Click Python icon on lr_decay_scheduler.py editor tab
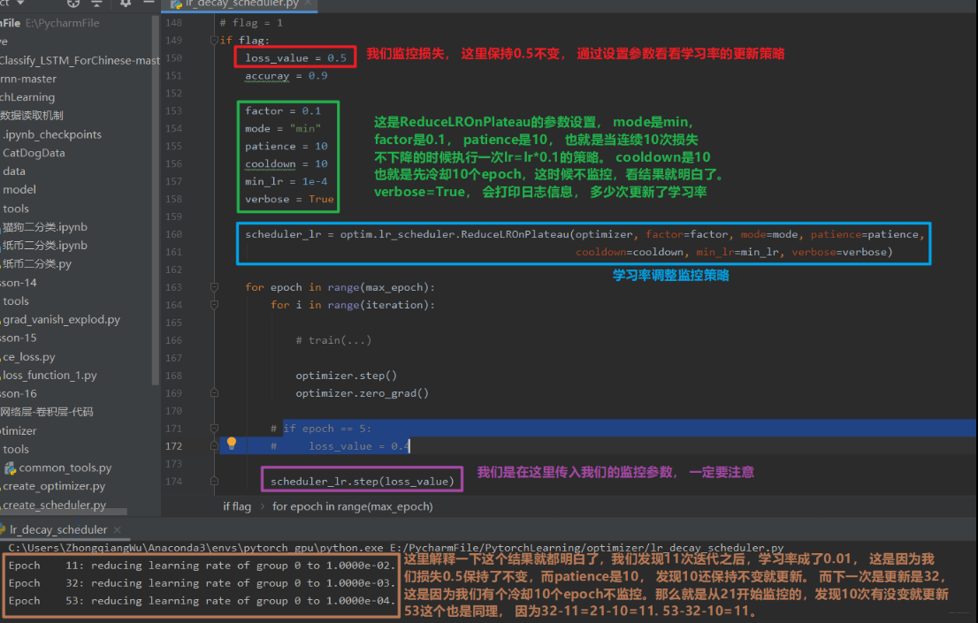This screenshot has height=623, width=978. click(176, 4)
